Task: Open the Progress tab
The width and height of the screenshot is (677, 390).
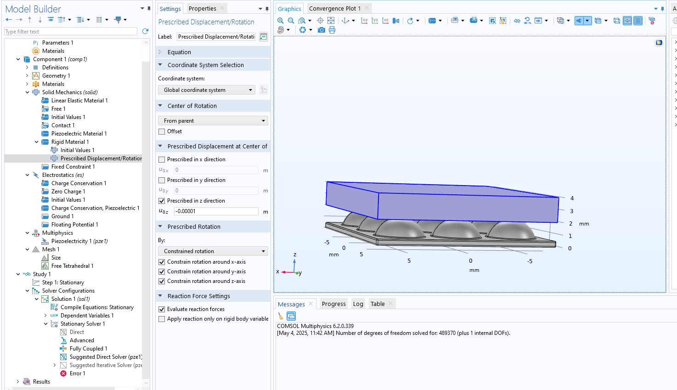Action: (333, 304)
